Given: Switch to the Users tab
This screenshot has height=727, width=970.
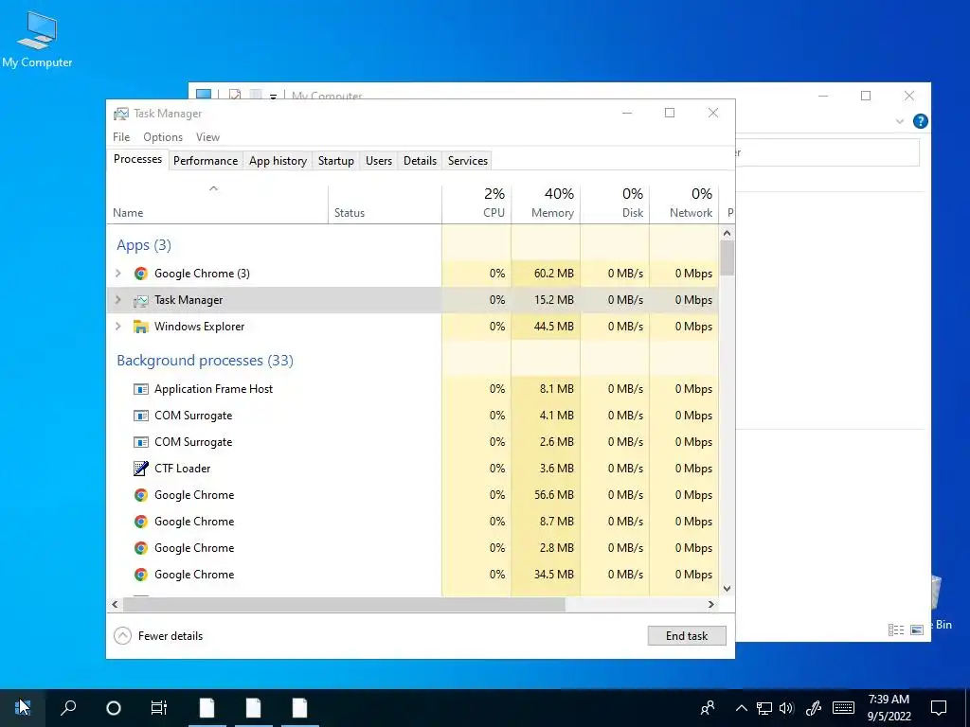Looking at the screenshot, I should [x=379, y=161].
